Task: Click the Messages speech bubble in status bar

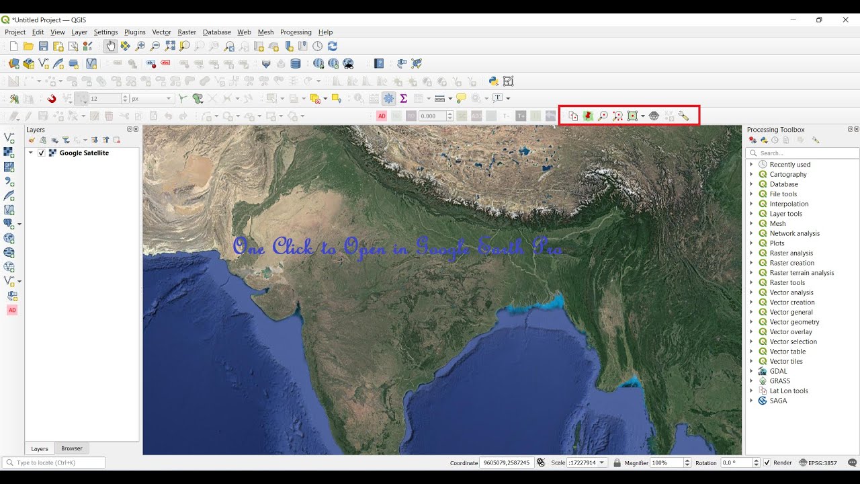Action: pyautogui.click(x=853, y=463)
